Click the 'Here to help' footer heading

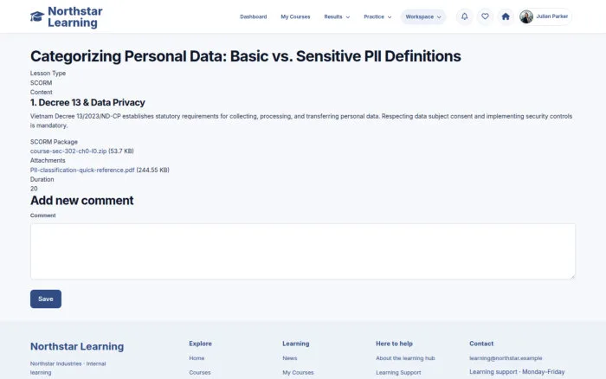click(394, 344)
